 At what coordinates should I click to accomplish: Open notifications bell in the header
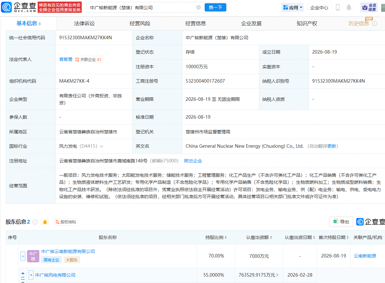[349, 7]
